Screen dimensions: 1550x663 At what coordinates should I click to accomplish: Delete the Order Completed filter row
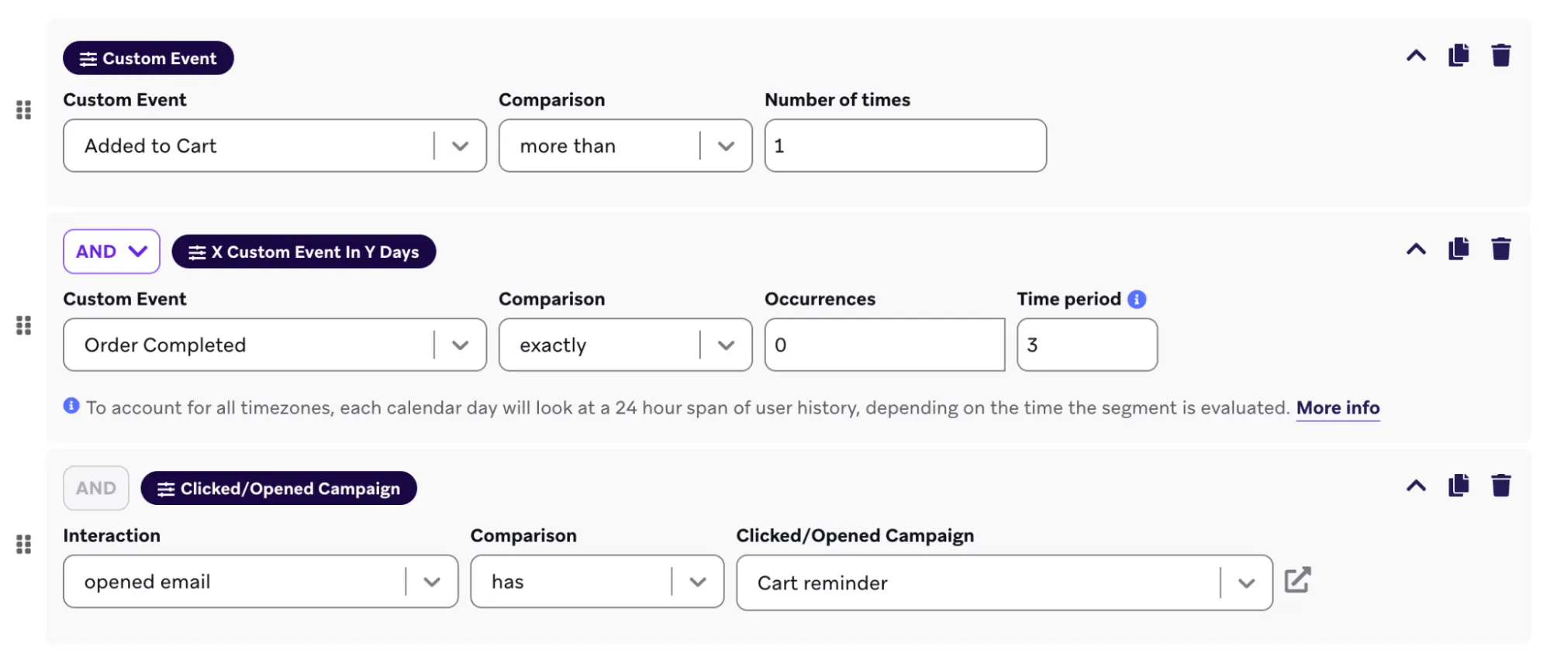[1501, 249]
